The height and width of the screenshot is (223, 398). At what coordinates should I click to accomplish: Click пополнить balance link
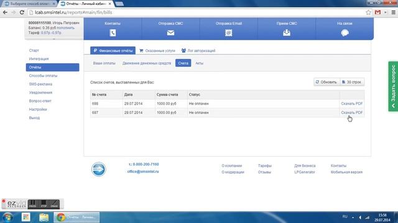coord(65,28)
